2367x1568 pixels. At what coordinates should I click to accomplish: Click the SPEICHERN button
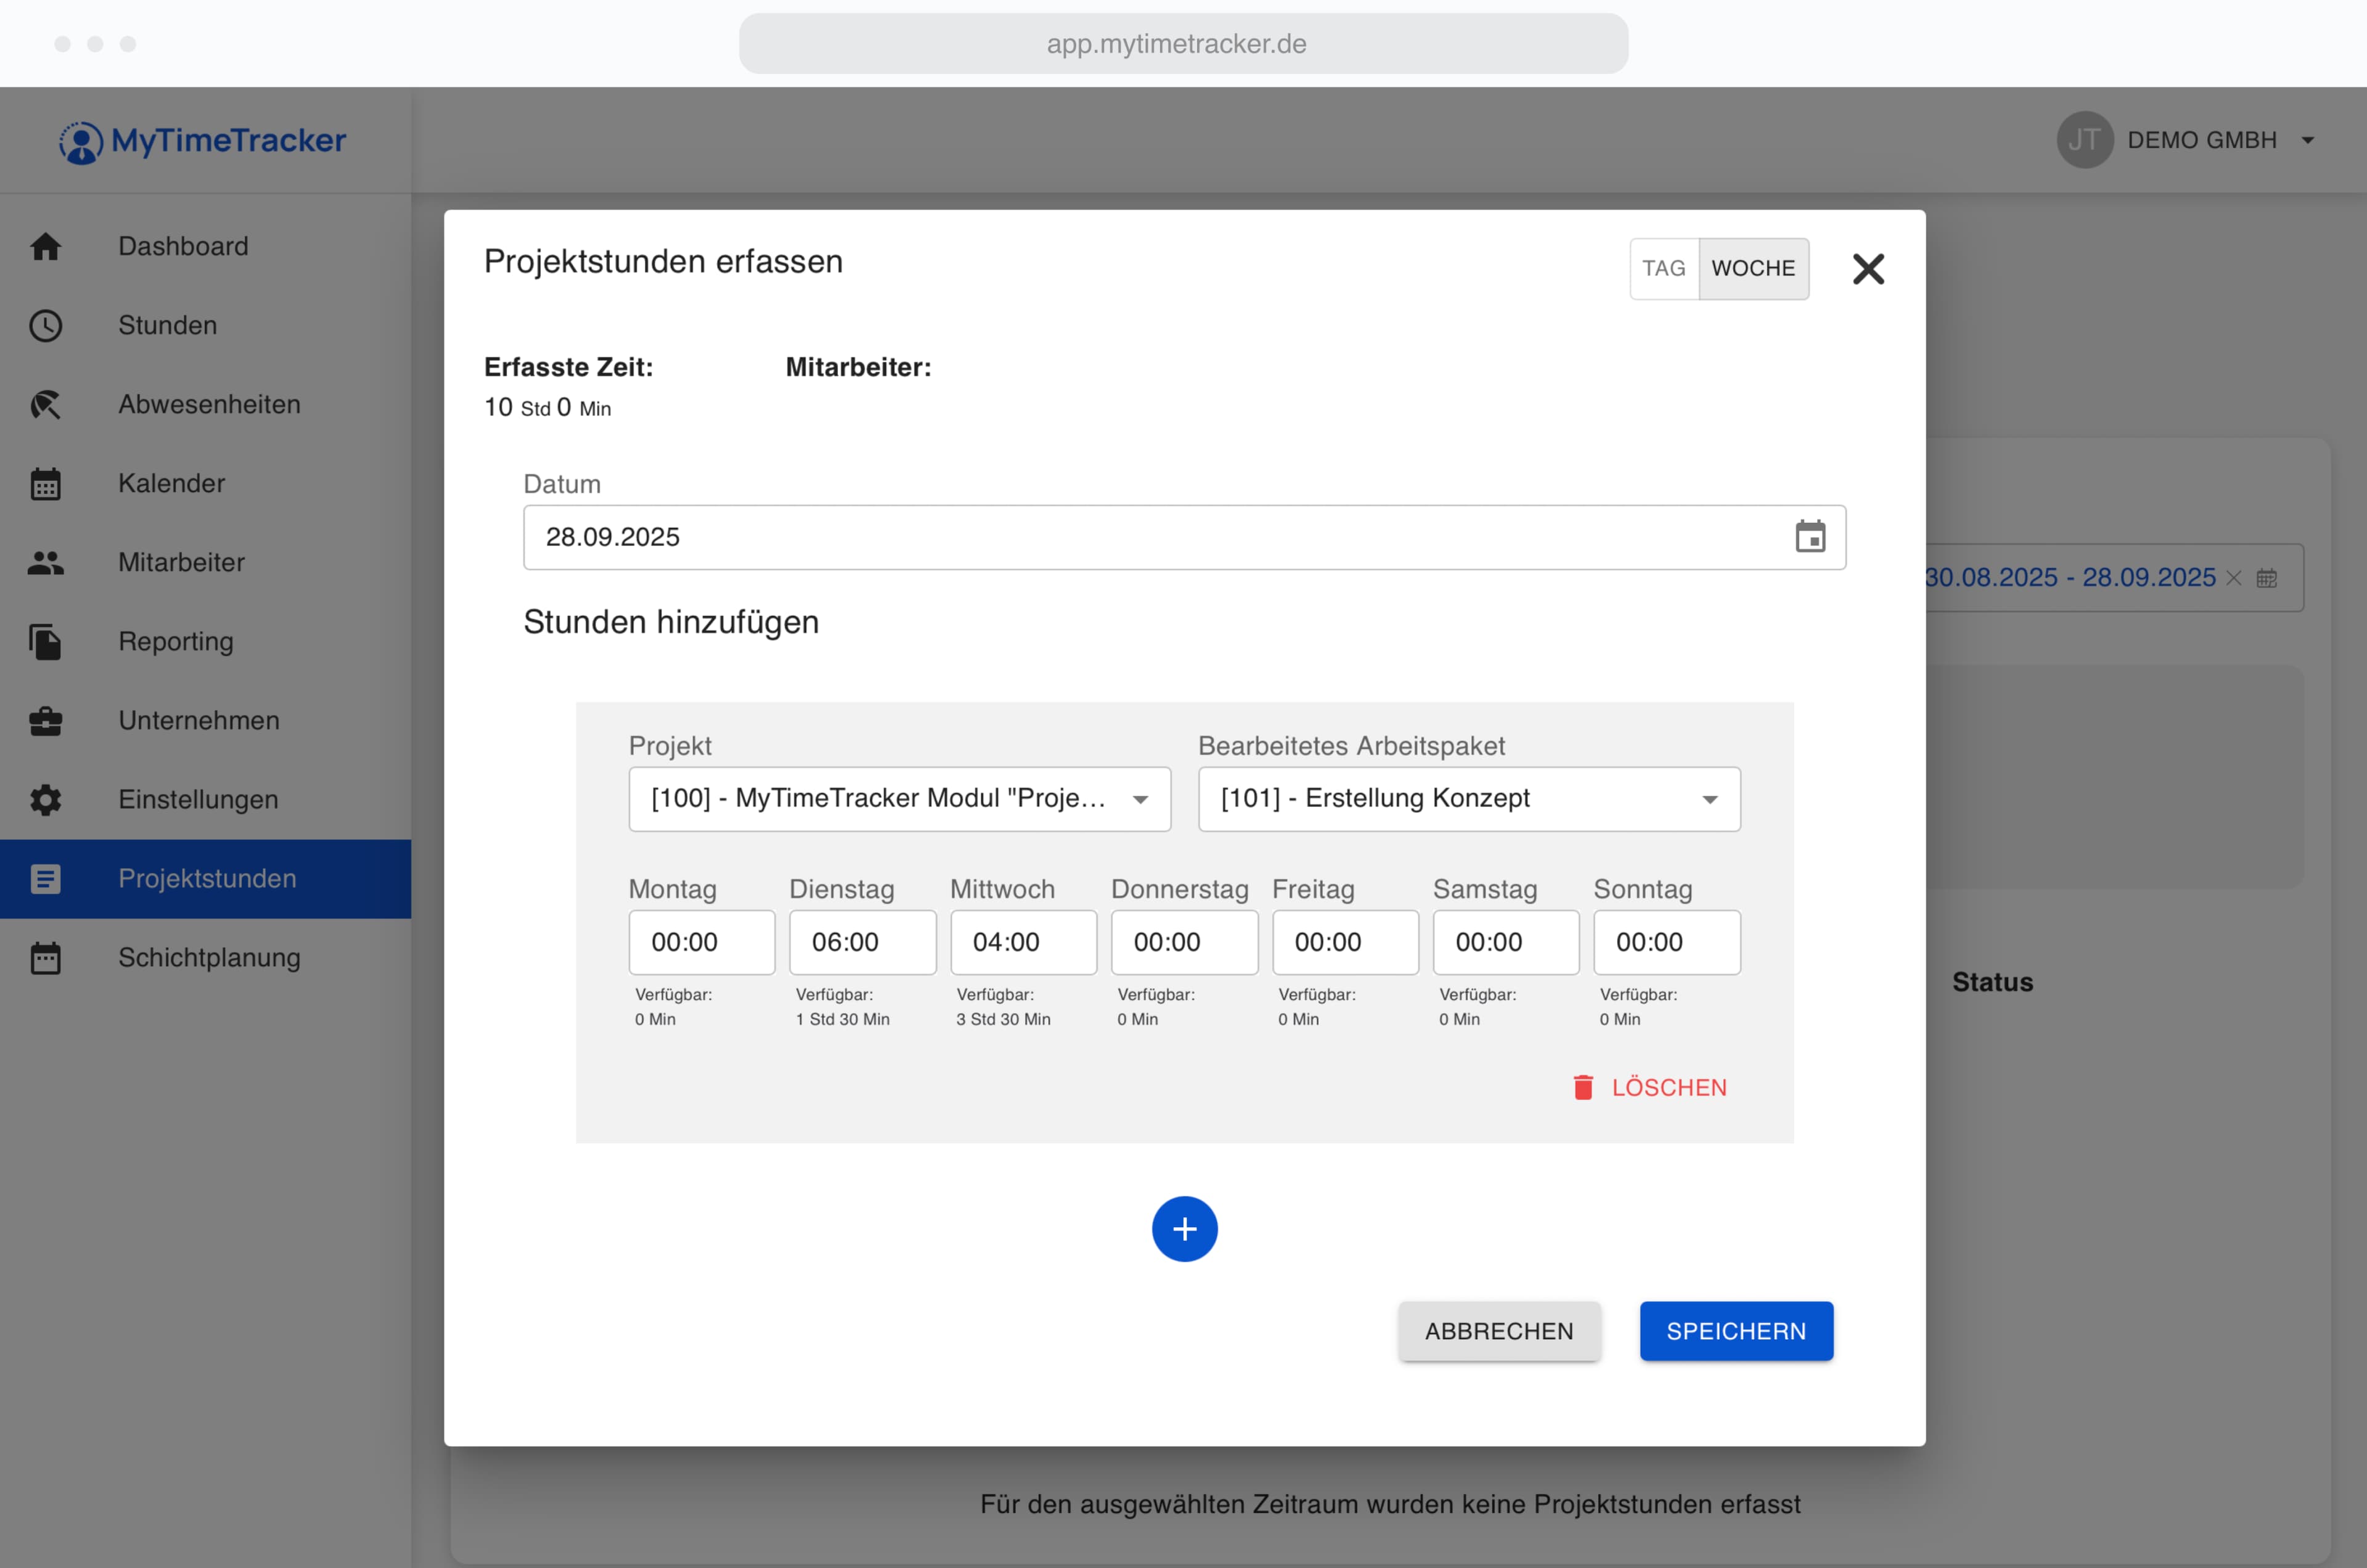[x=1736, y=1330]
